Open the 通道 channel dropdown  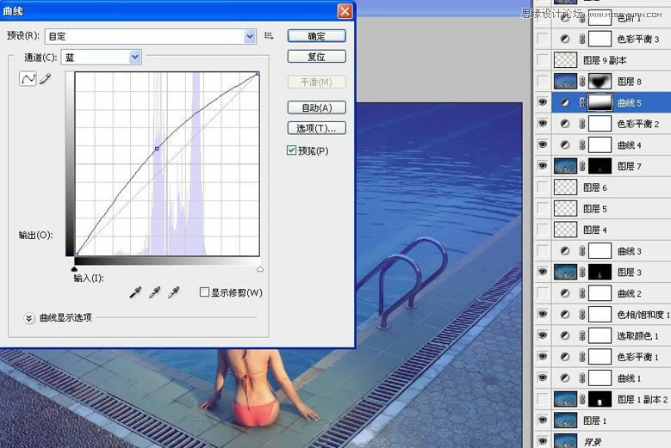[x=134, y=57]
